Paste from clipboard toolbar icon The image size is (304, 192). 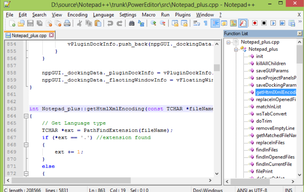pos(98,23)
